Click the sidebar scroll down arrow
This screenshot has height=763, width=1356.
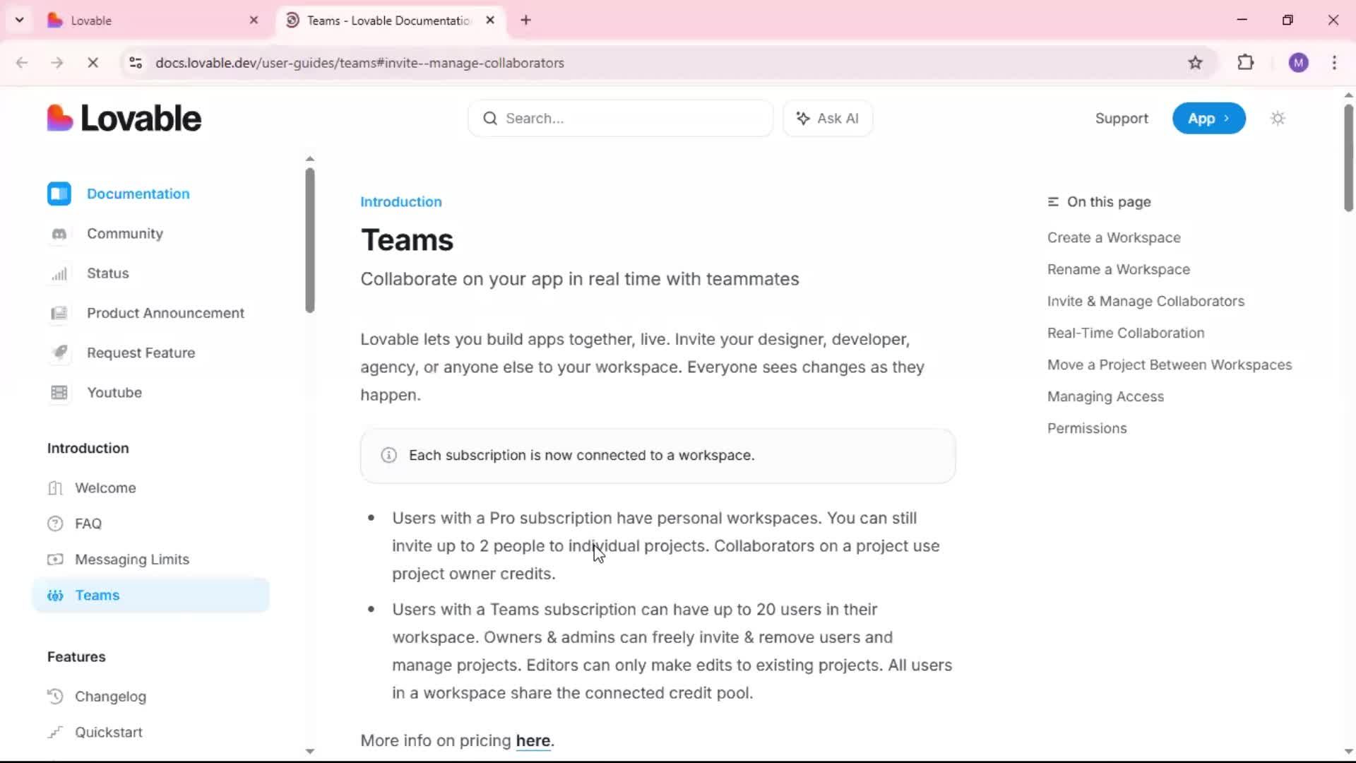(309, 751)
